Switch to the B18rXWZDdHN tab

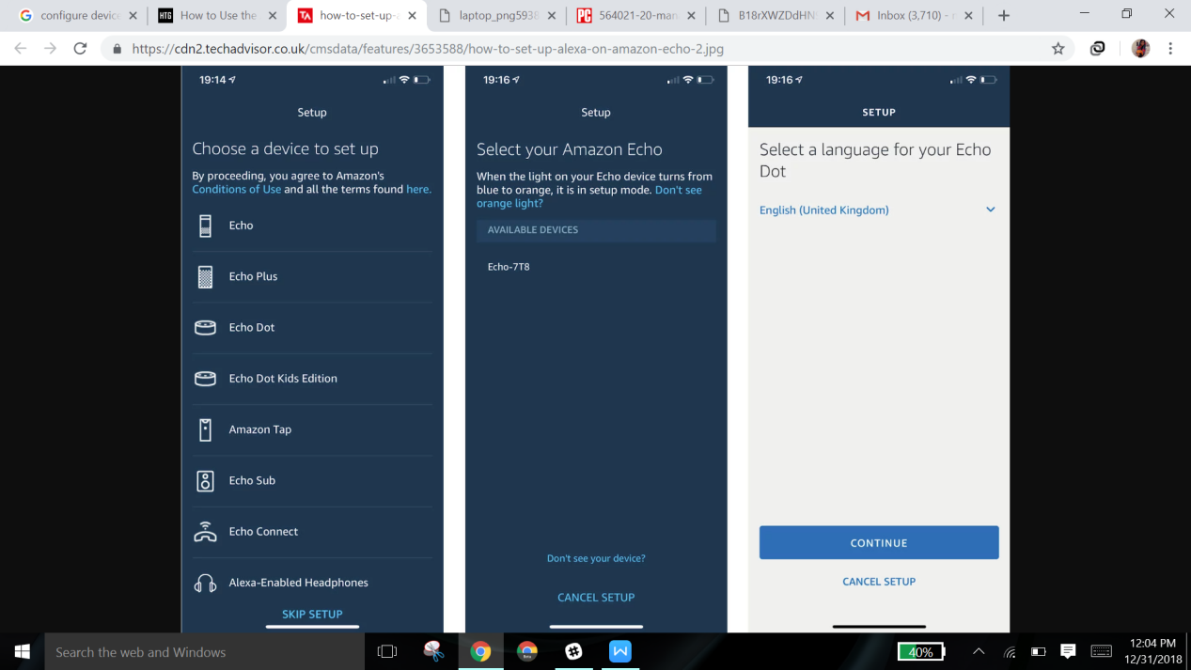coord(776,16)
